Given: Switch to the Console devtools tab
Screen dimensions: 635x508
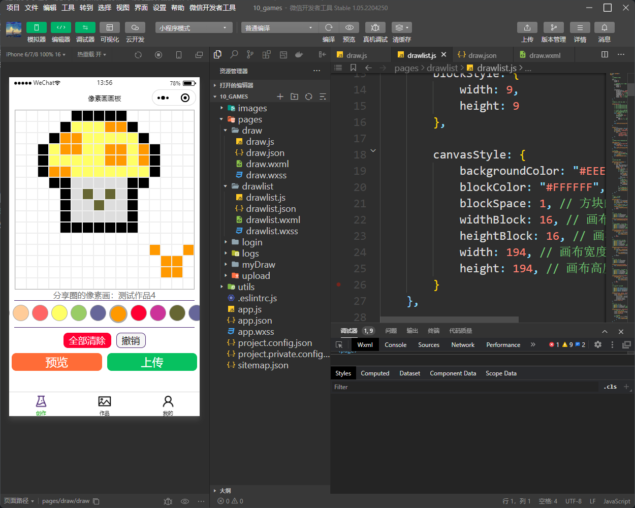Looking at the screenshot, I should pyautogui.click(x=395, y=345).
